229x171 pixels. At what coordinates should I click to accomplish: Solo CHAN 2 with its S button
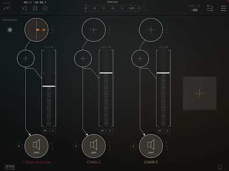click(110, 131)
